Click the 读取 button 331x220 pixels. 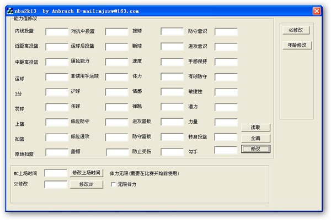coord(255,128)
